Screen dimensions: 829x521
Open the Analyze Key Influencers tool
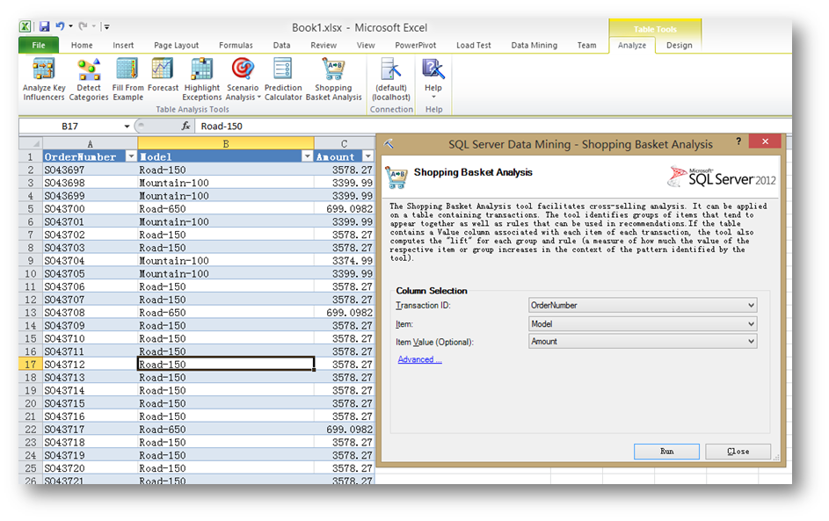tap(44, 79)
